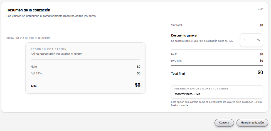This screenshot has height=131, width=271.
Task: Click the Descuento general label
Action: pos(184,35)
